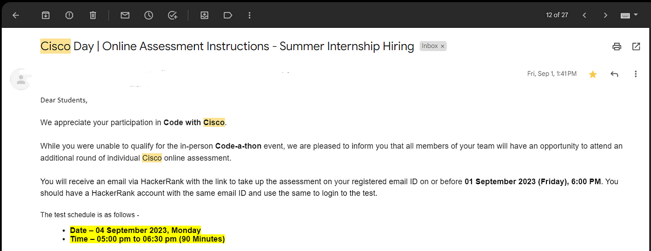Open the Labels icon in the toolbar
This screenshot has height=251, width=651.
(228, 15)
